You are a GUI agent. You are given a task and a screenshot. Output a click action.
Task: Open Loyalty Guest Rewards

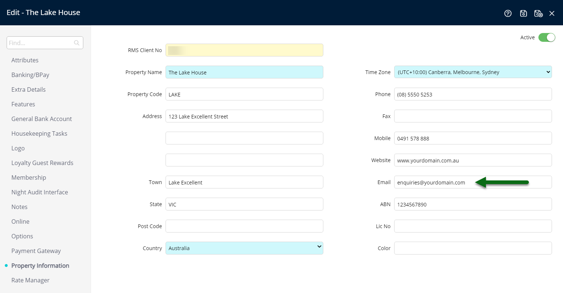tap(42, 163)
